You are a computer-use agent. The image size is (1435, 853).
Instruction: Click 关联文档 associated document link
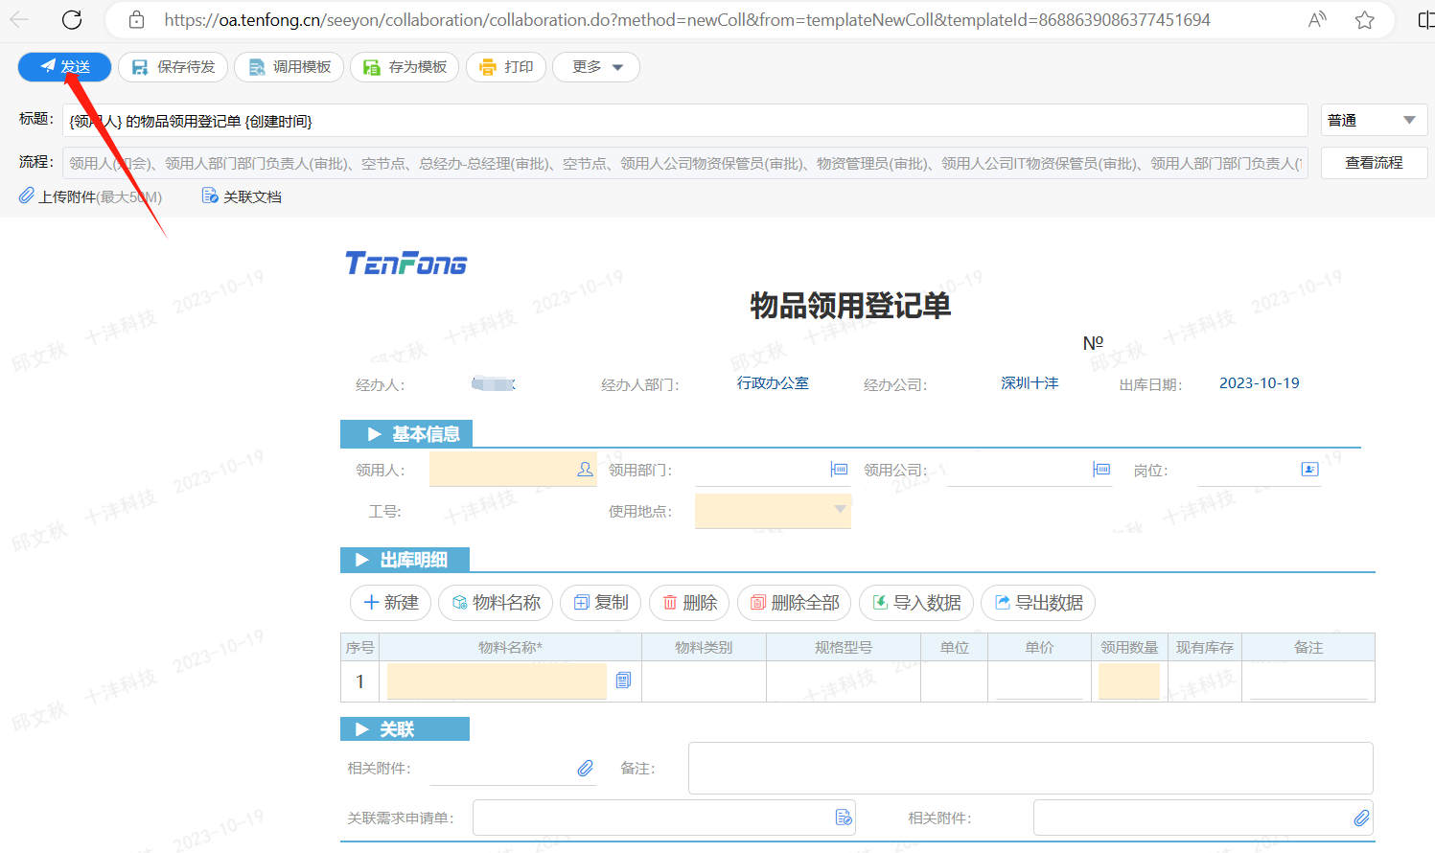click(x=242, y=196)
